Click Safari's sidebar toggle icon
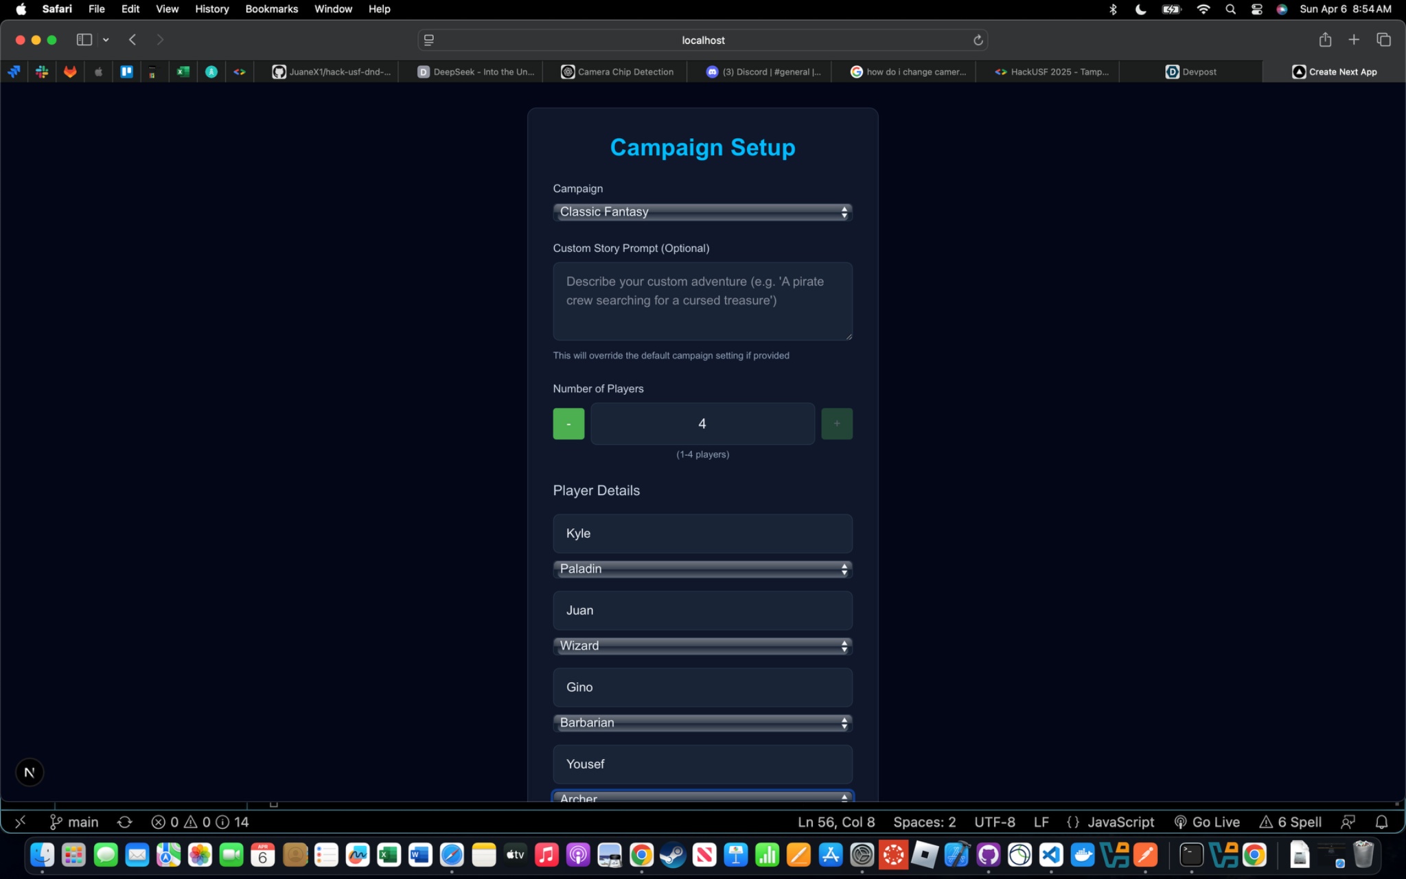The image size is (1406, 879). 84,40
